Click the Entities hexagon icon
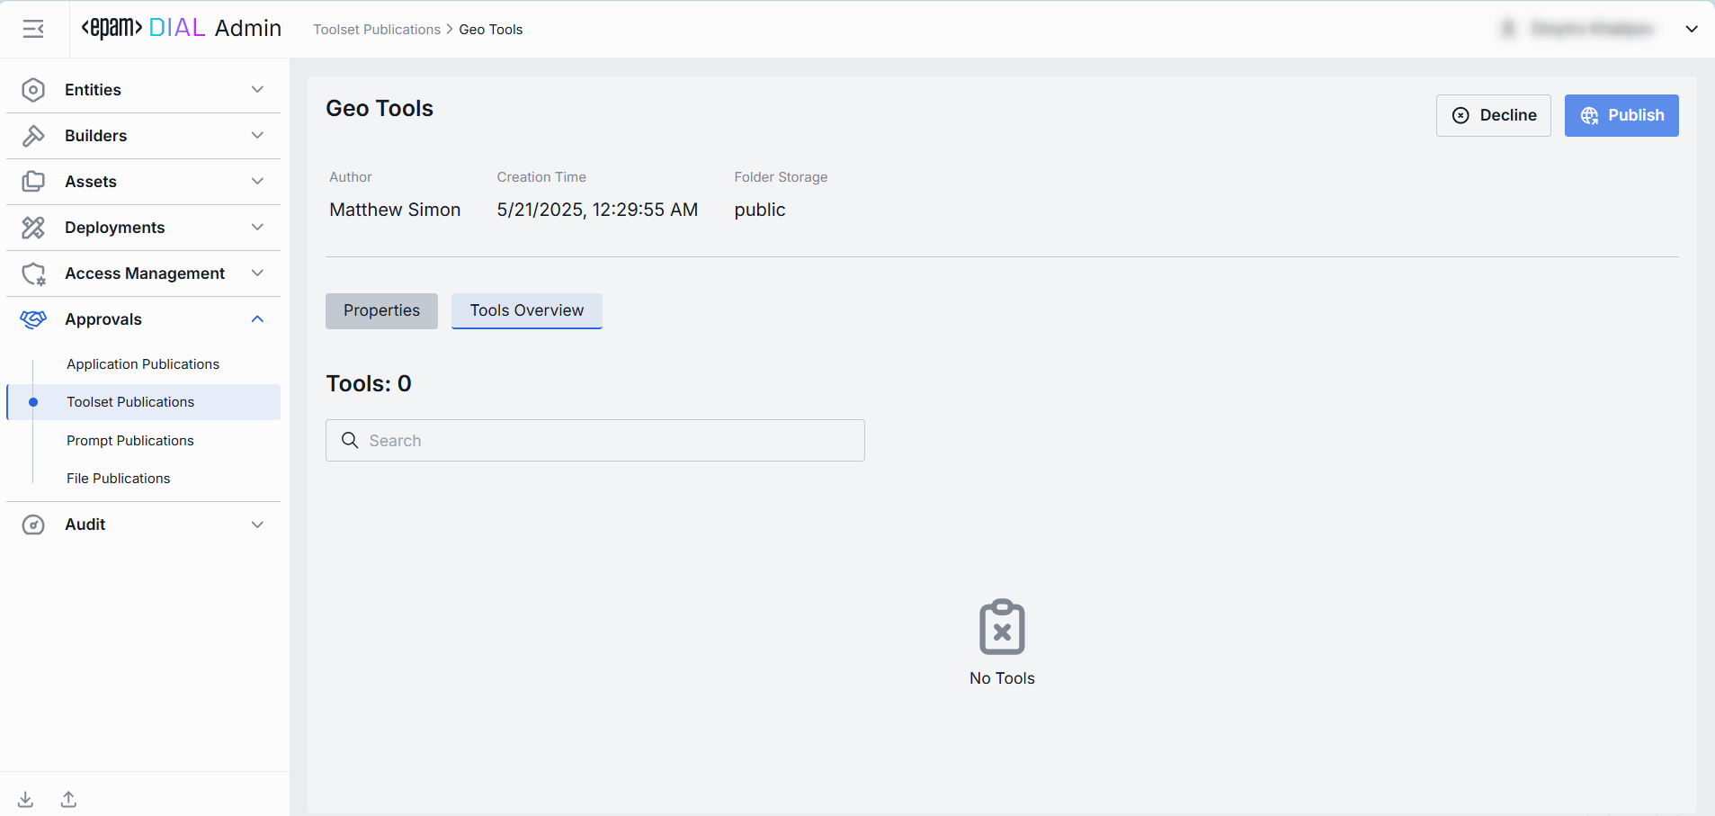The image size is (1715, 816). [33, 90]
